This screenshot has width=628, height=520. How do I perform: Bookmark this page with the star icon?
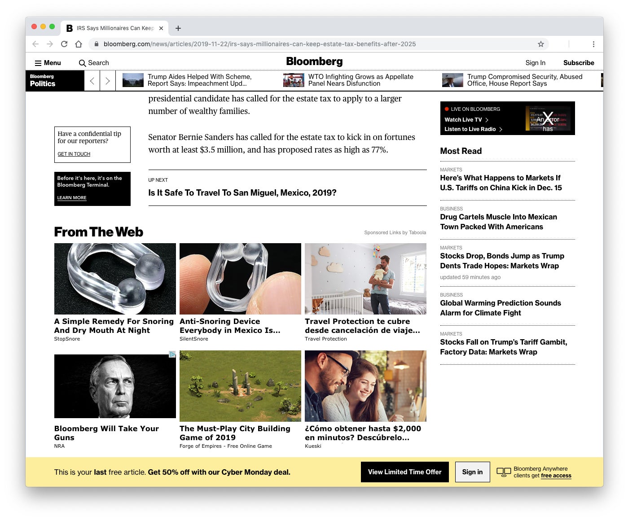(541, 44)
